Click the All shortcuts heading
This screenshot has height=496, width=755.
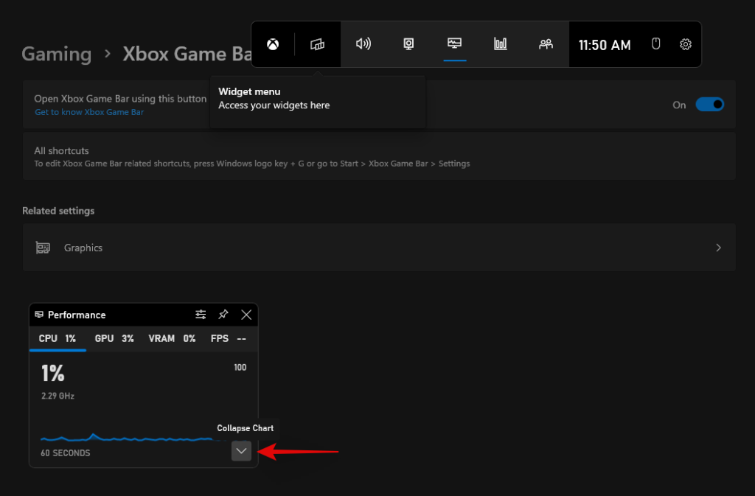61,150
